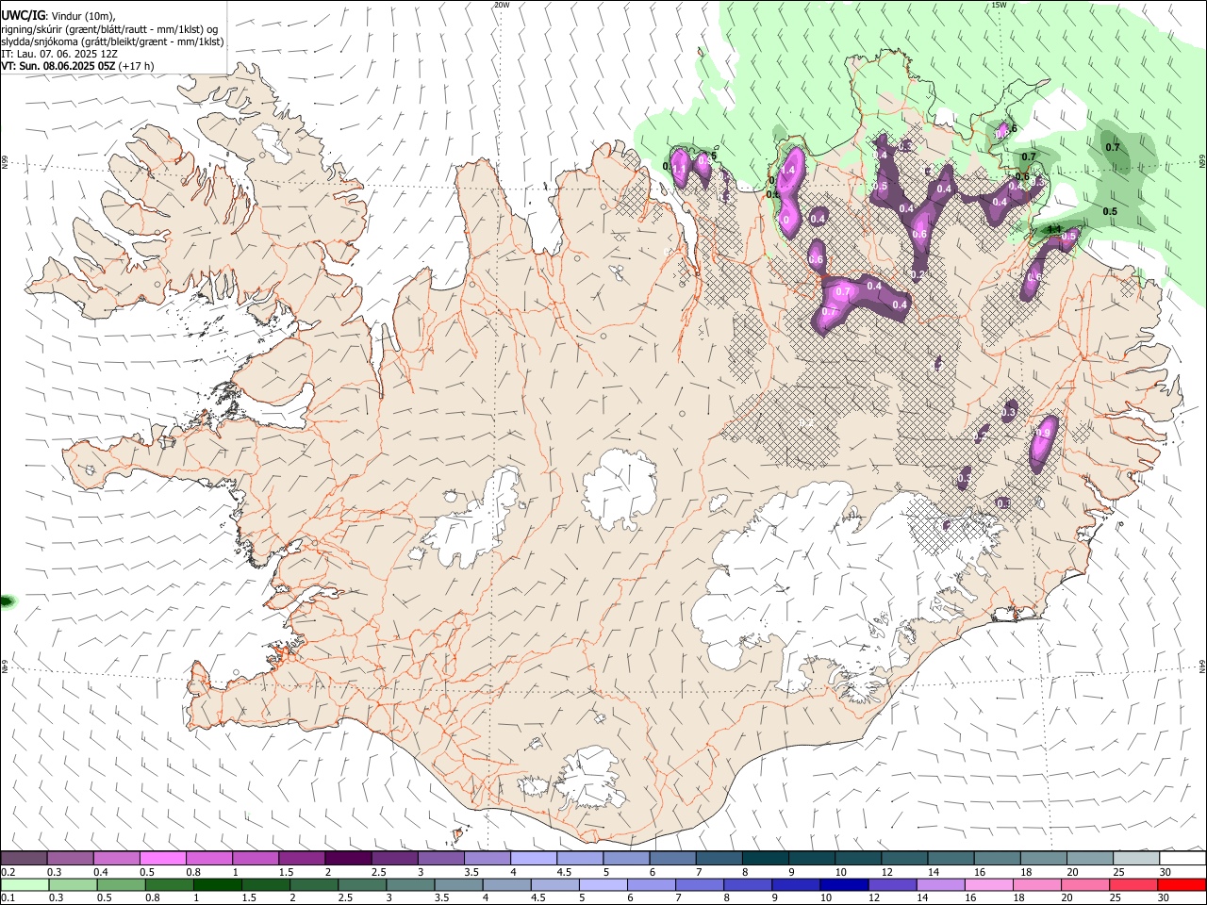This screenshot has width=1207, height=905.
Task: Click the 0.9 snow value in the east
Action: pyautogui.click(x=1044, y=433)
